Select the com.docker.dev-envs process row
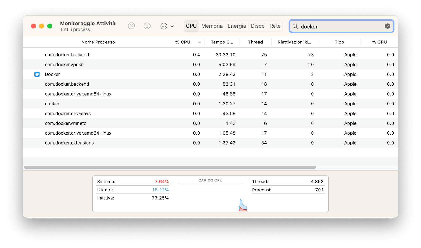This screenshot has height=248, width=421. [x=210, y=113]
